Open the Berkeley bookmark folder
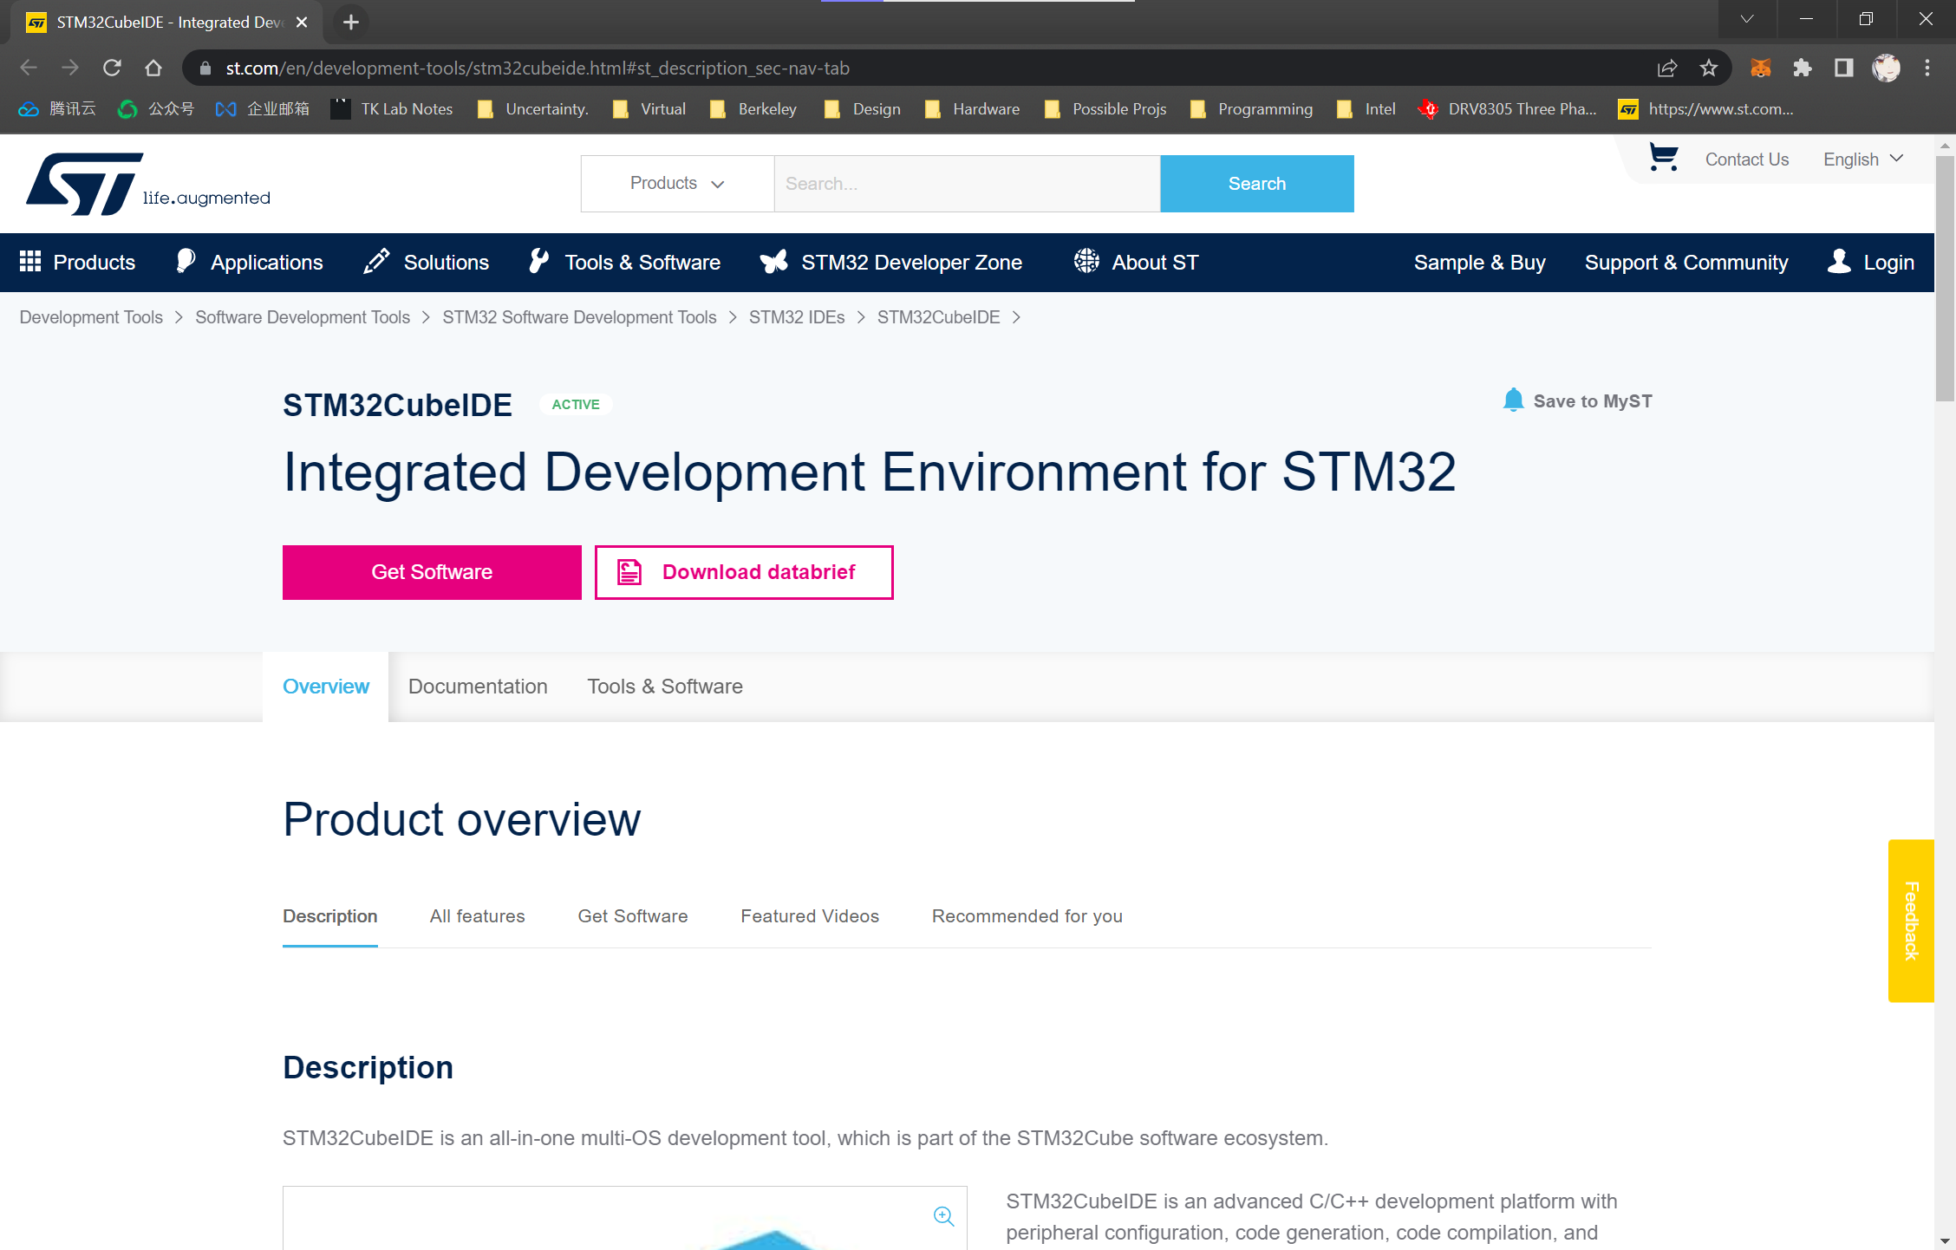Image resolution: width=1956 pixels, height=1250 pixels. pos(753,109)
